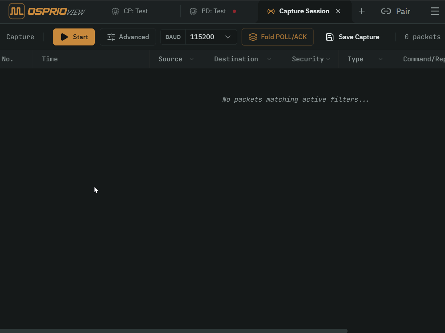The image size is (445, 333).
Task: Start the packet capture
Action: coord(74,37)
